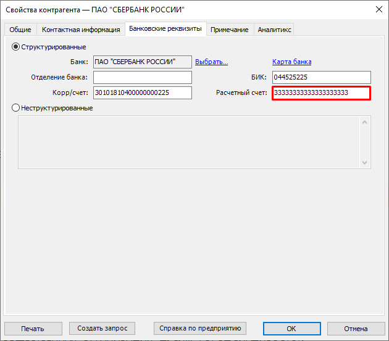Click the Банк: label

tap(79, 62)
